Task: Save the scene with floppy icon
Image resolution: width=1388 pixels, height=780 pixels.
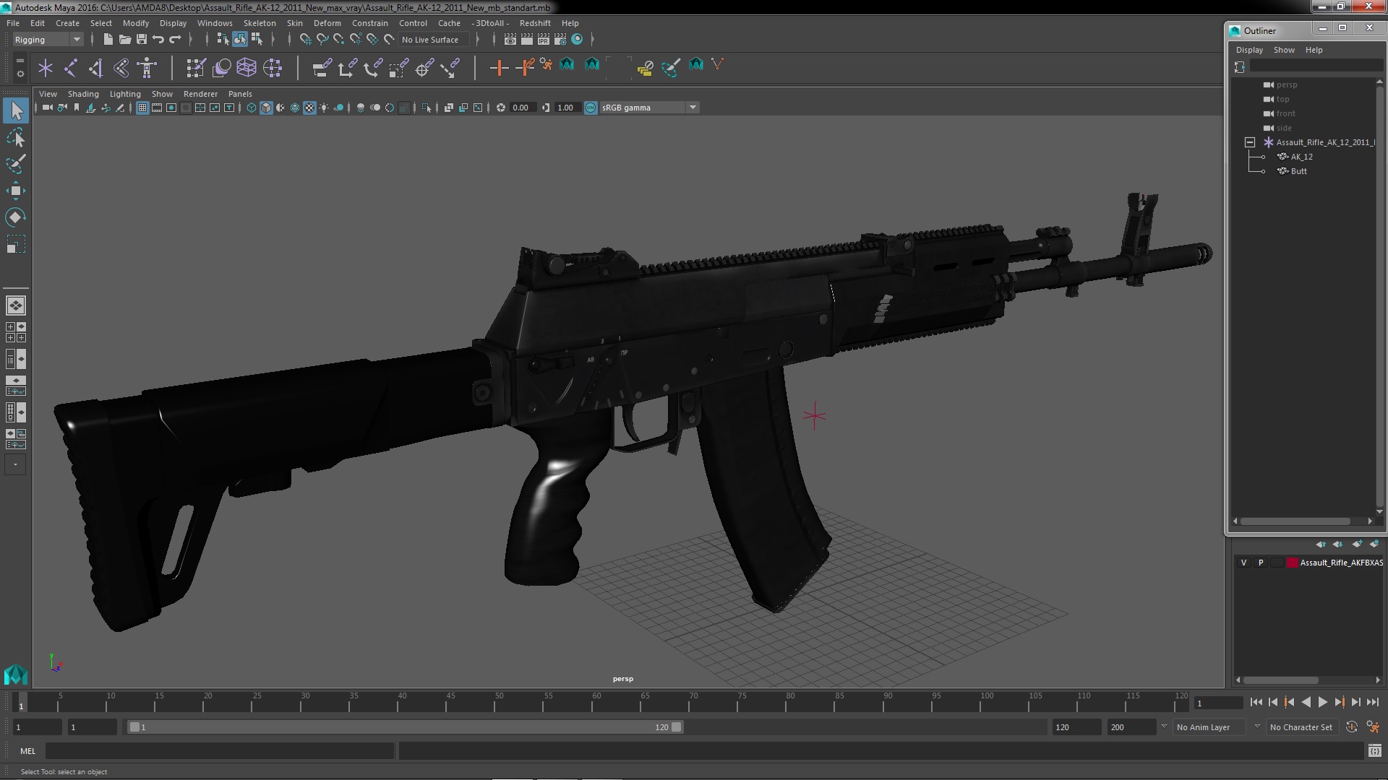Action: pos(142,39)
